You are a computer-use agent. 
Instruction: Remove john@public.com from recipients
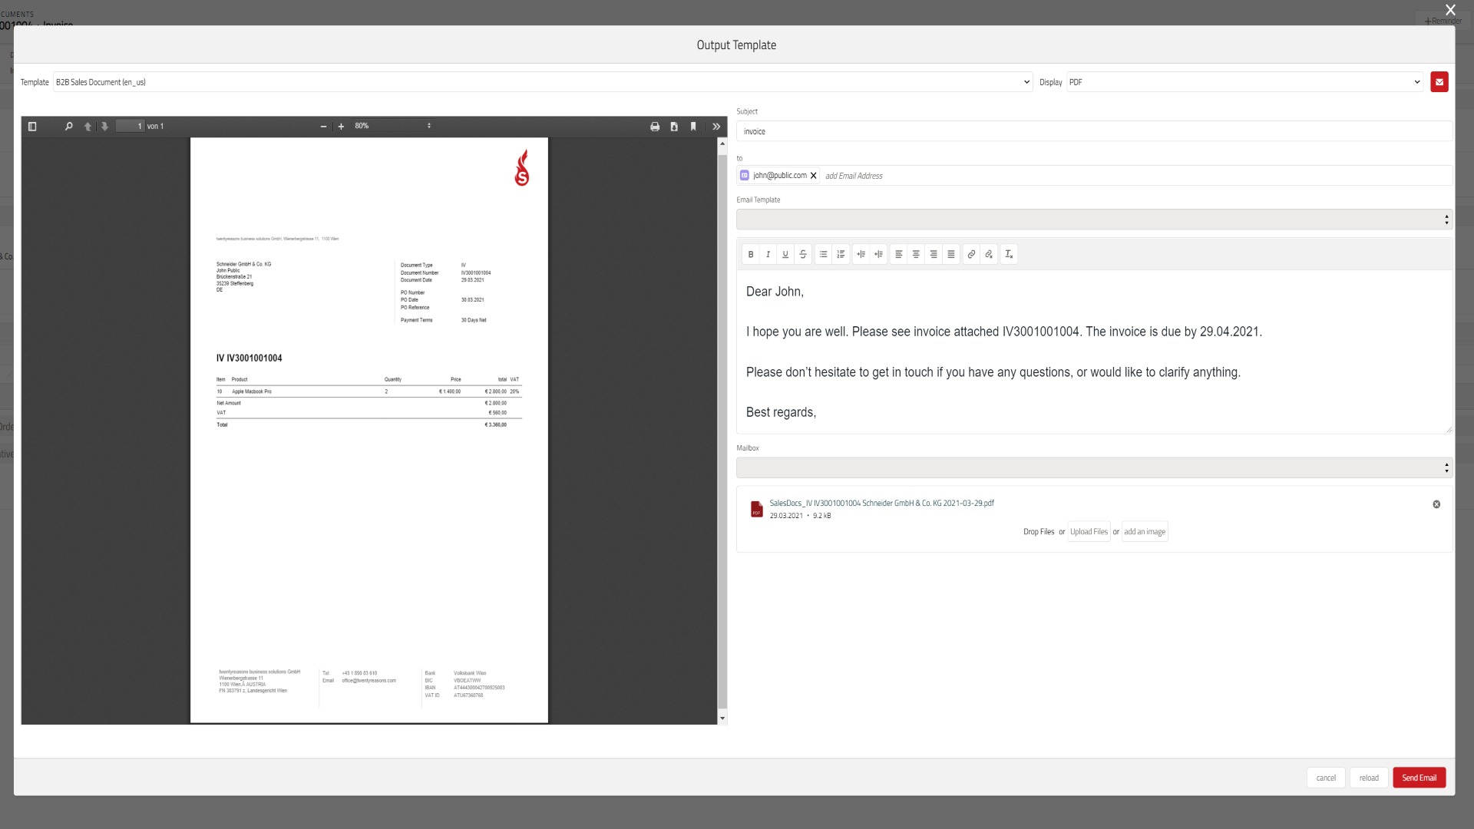click(814, 176)
